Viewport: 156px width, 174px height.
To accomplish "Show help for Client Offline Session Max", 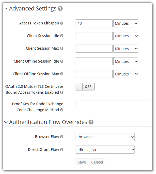I will (x=62, y=74).
